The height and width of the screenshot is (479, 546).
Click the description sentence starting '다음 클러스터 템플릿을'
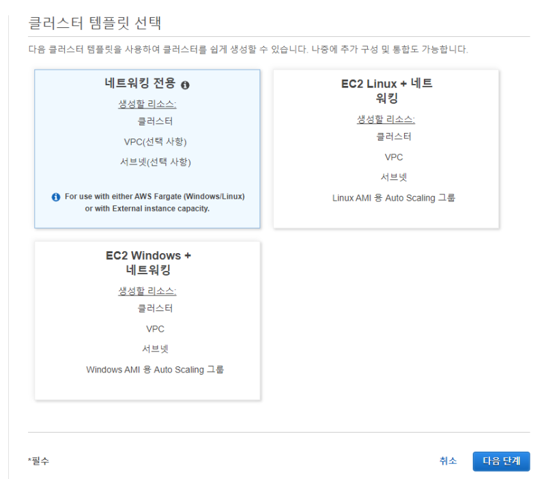pos(248,49)
